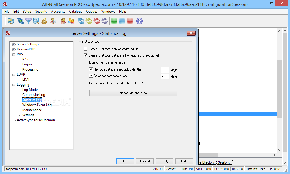Click the Ok button

pos(125,161)
